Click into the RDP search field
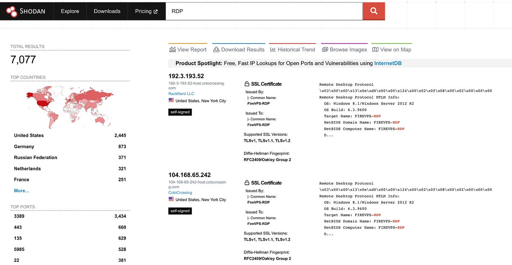This screenshot has height=265, width=512. [x=264, y=11]
